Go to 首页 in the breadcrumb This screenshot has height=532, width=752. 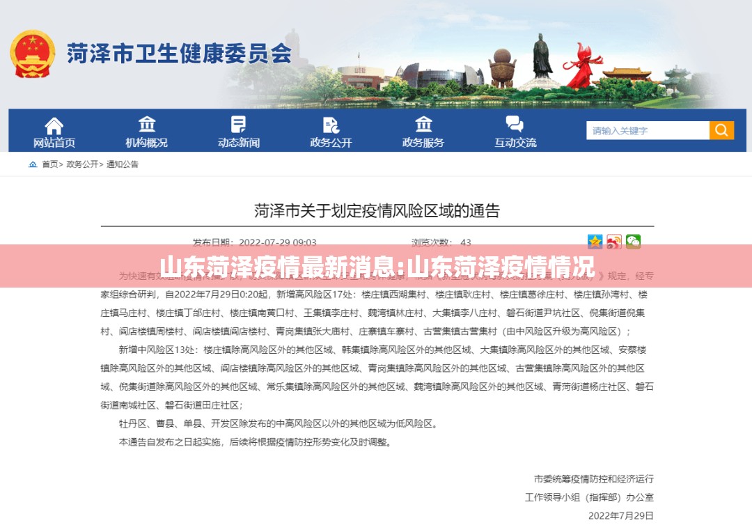click(50, 164)
